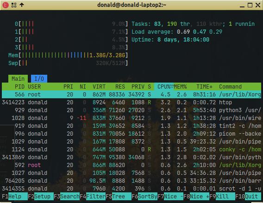263x203 pixels.
Task: Select the conky process row
Action: coord(131,149)
